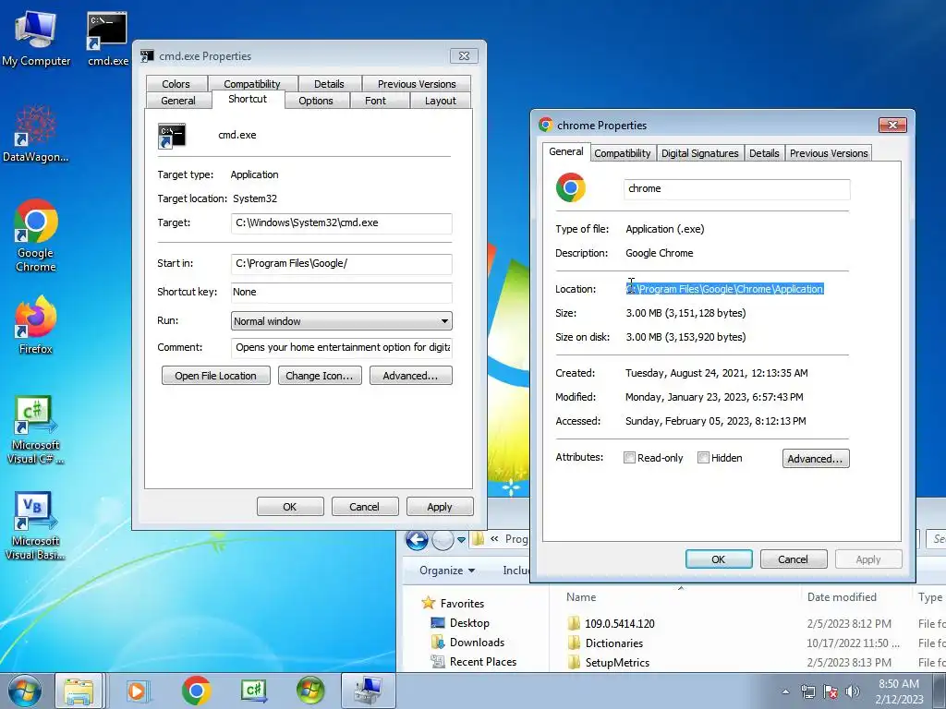This screenshot has height=709, width=946.
Task: Toggle the Read-only checkbox
Action: [629, 458]
